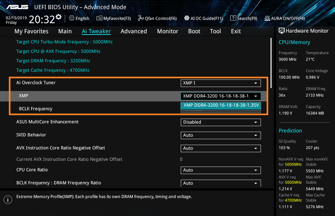The width and height of the screenshot is (335, 216).
Task: Click the 2133 MHz DRAM Freq. value
Action: [x=314, y=95]
